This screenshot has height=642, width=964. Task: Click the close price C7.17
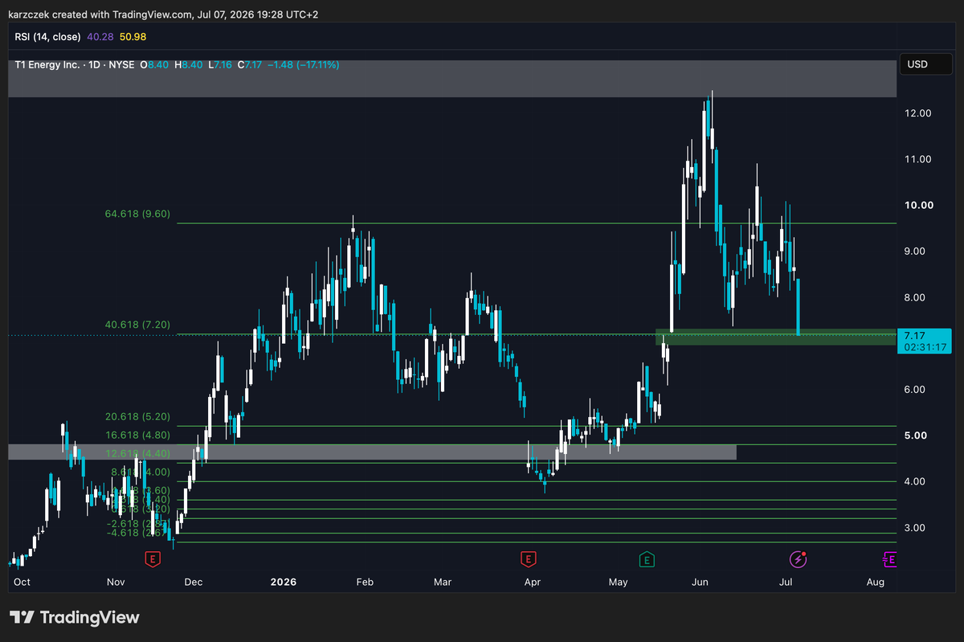click(251, 64)
